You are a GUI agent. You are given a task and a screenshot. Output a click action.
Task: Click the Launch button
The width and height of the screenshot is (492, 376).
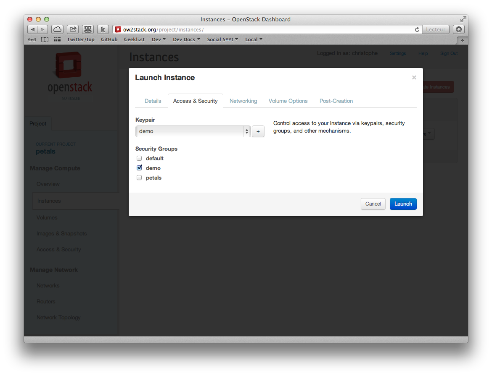coord(403,204)
